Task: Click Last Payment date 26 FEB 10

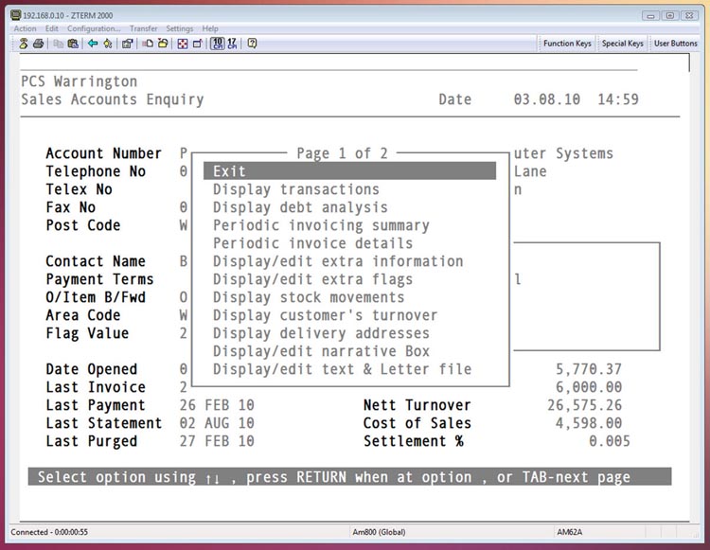Action: [x=217, y=405]
